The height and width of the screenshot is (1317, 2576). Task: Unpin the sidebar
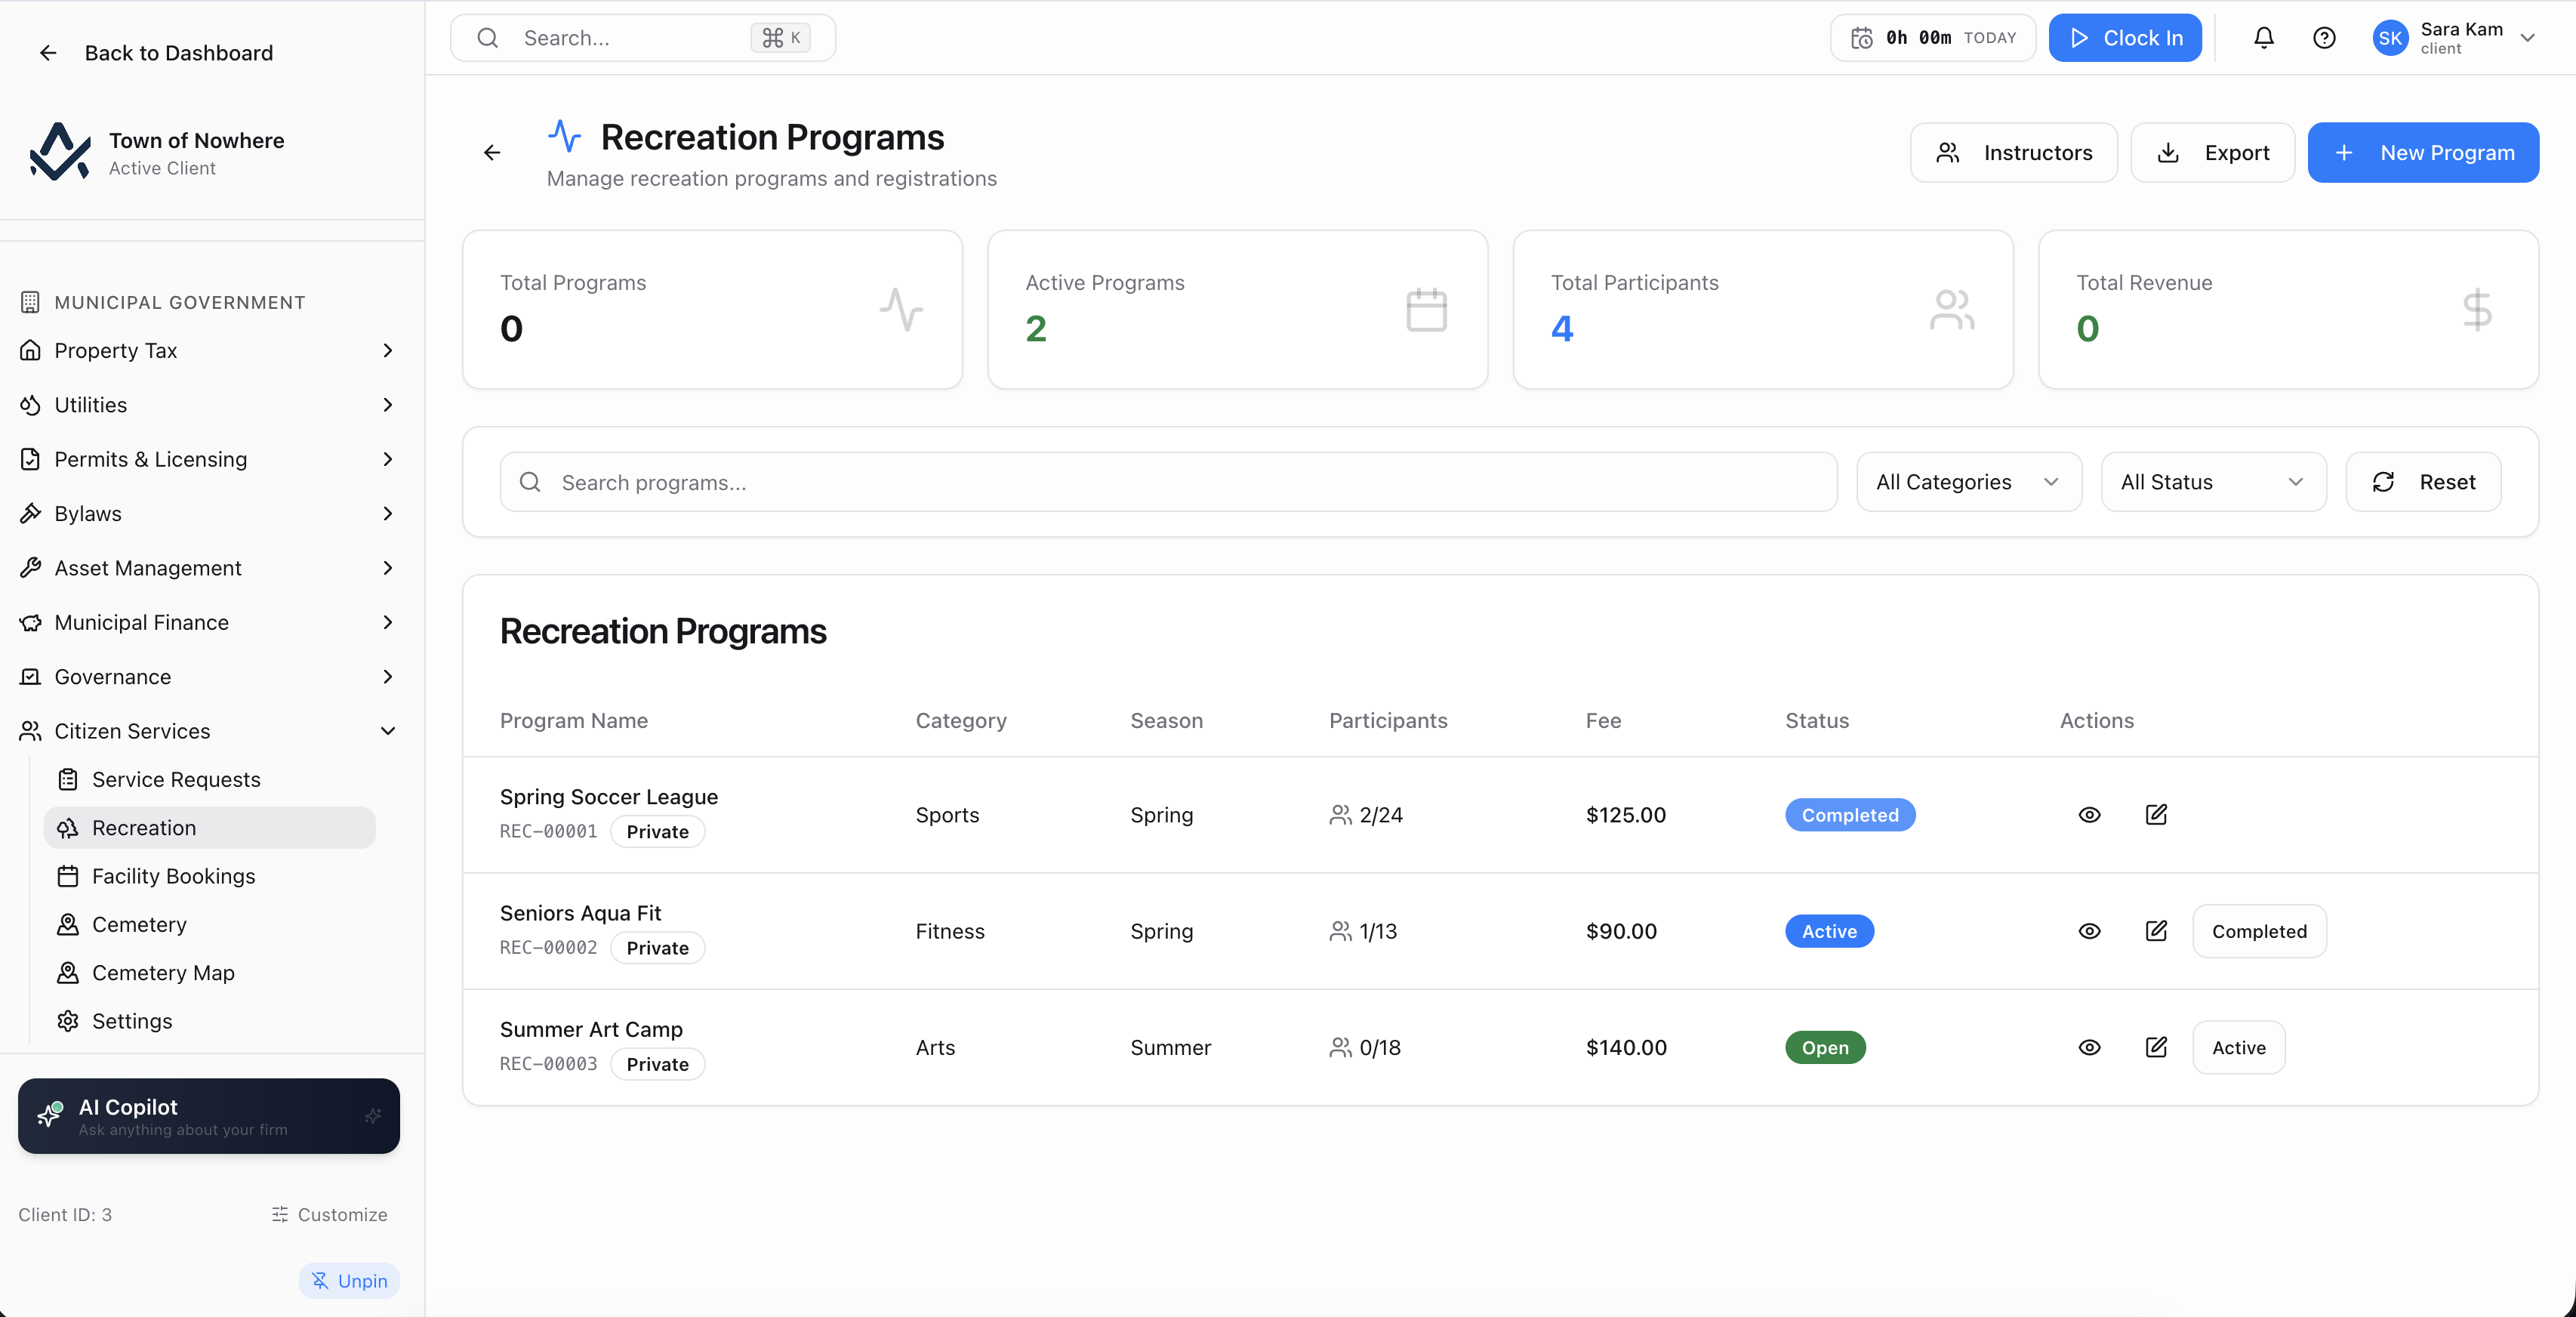(x=349, y=1281)
